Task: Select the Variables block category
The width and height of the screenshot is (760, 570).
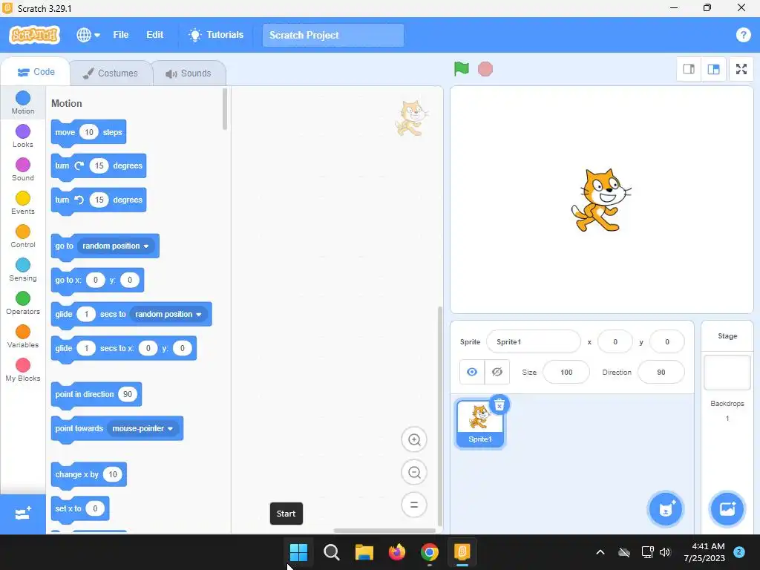Action: [x=23, y=337]
